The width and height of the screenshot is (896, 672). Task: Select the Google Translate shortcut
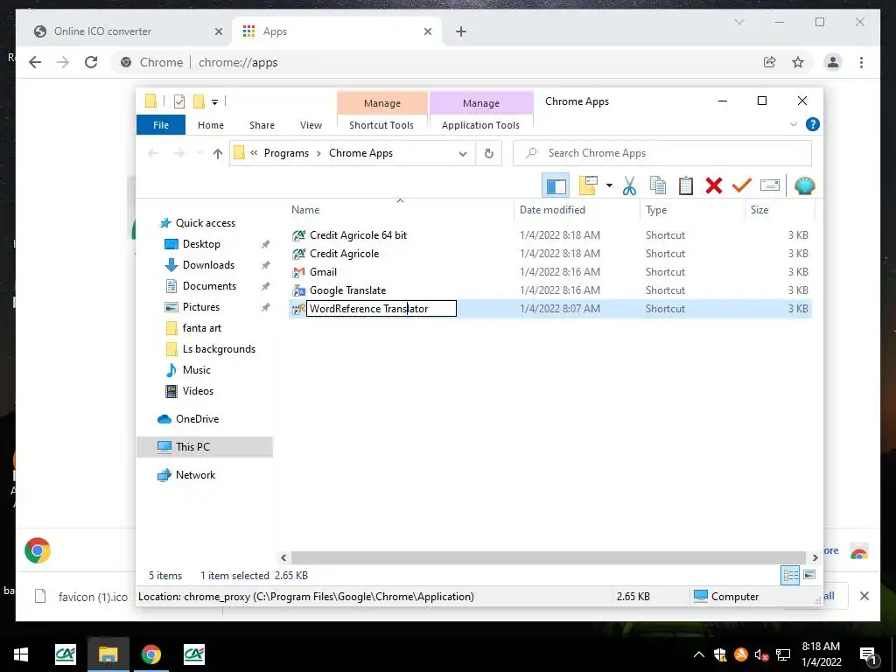pos(347,290)
